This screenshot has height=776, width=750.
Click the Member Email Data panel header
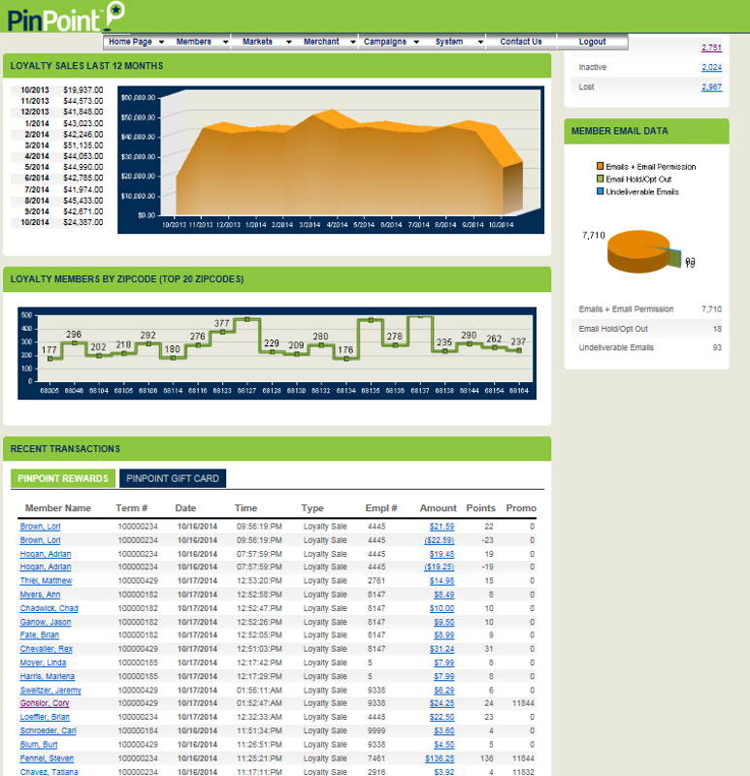coord(646,131)
